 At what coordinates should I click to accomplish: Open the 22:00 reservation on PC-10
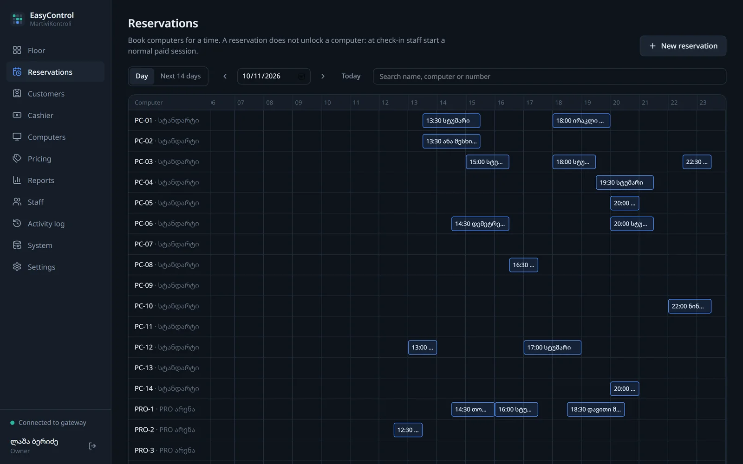[x=690, y=306]
